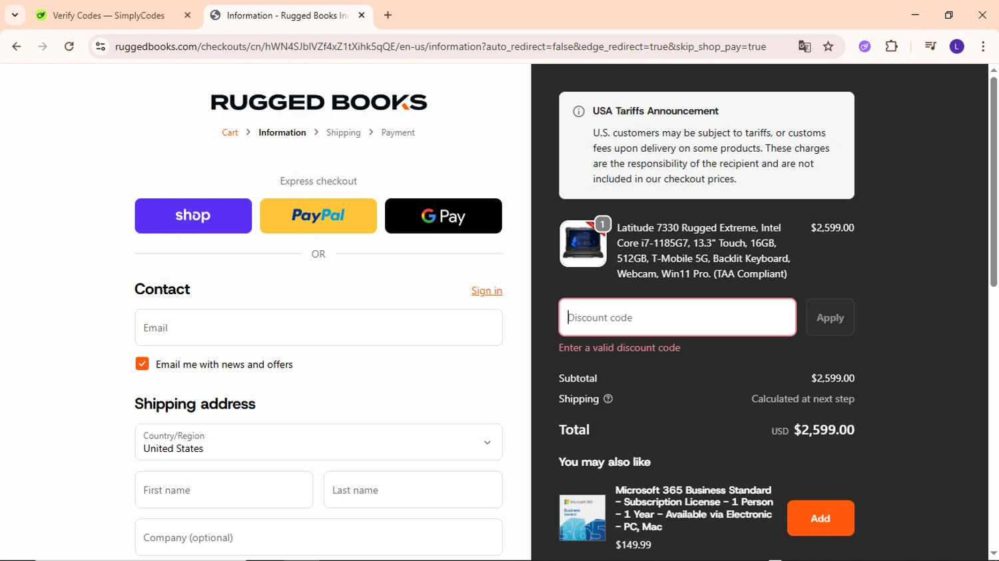Viewport: 999px width, 561px height.
Task: Click the Microsoft 365 price $149.99
Action: tap(633, 544)
